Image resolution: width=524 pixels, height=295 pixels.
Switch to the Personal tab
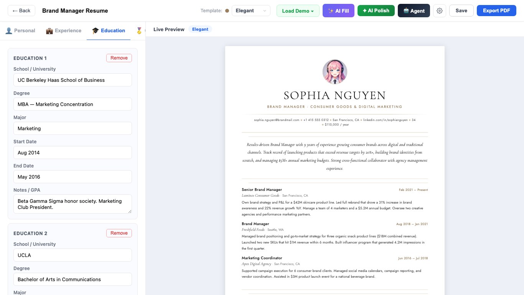pyautogui.click(x=20, y=31)
